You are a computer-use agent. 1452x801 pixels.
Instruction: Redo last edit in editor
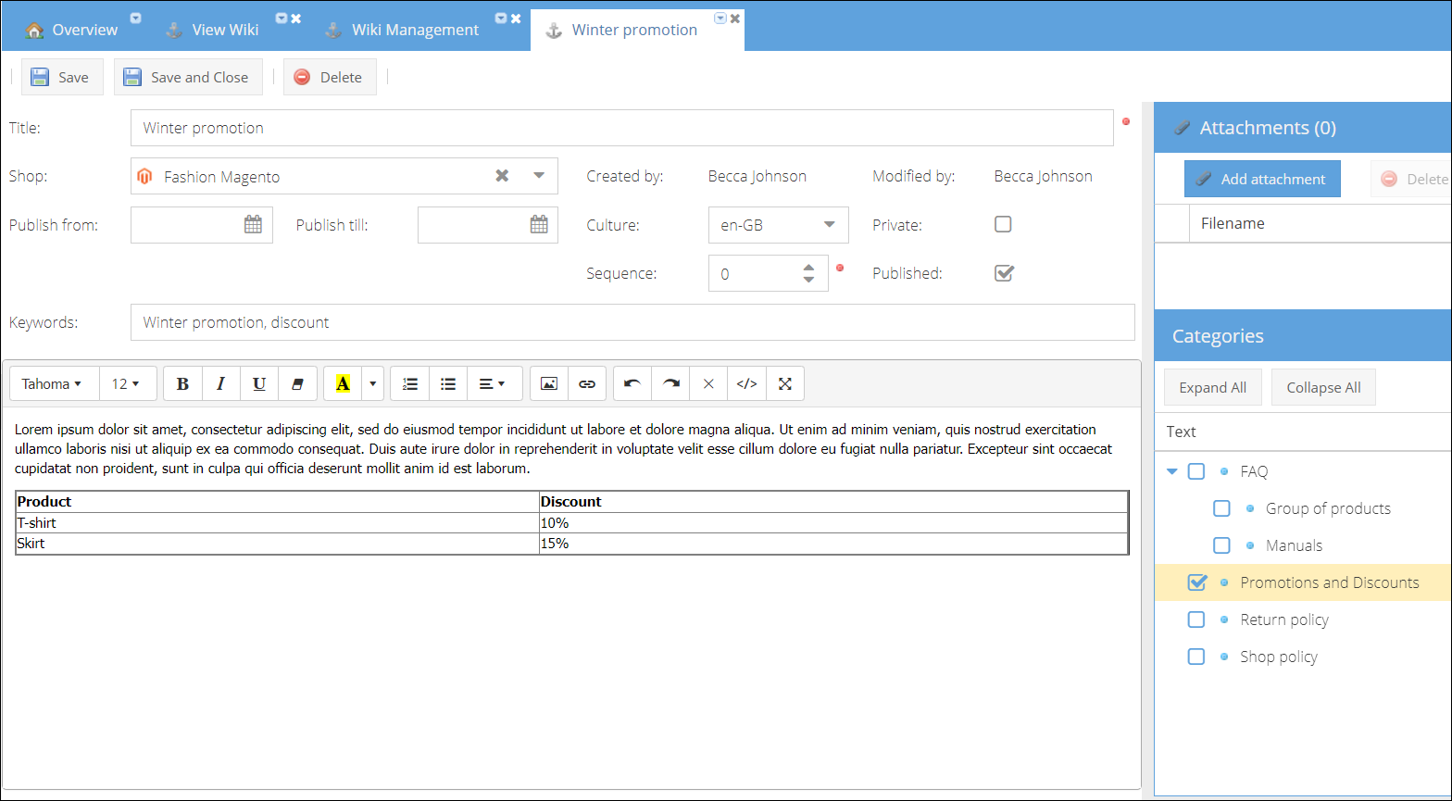pyautogui.click(x=670, y=383)
